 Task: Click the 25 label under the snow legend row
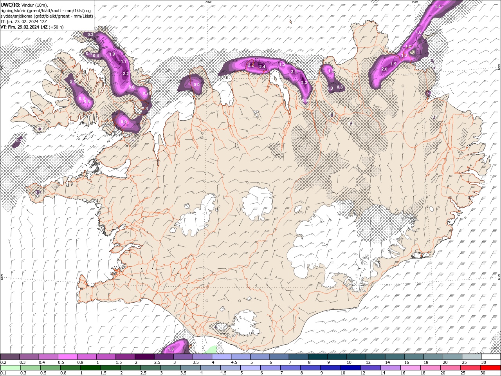click(x=464, y=362)
